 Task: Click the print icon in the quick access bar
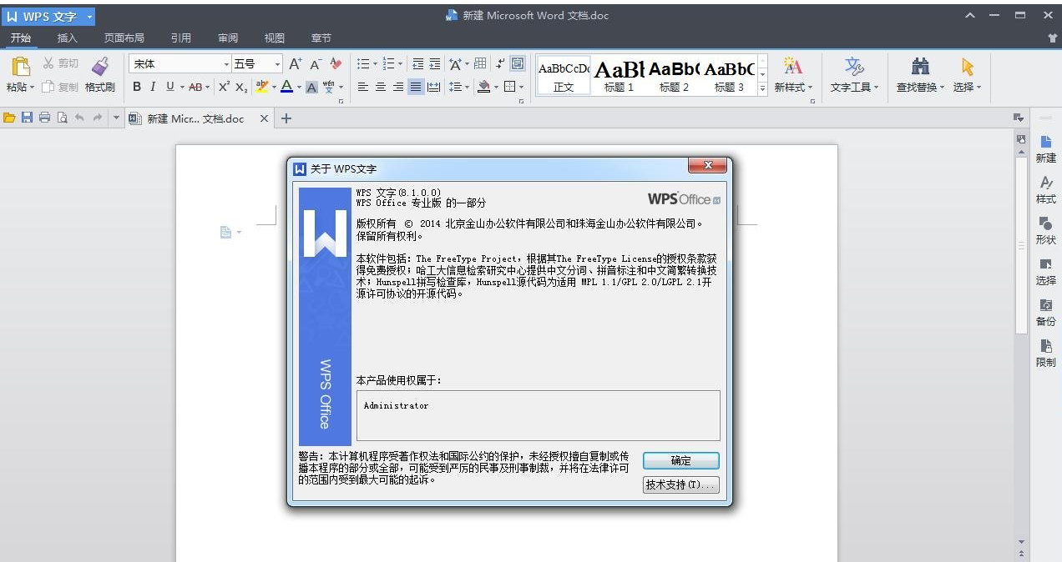(44, 118)
